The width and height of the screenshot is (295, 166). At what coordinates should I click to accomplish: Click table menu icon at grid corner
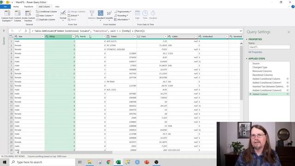point(11,36)
